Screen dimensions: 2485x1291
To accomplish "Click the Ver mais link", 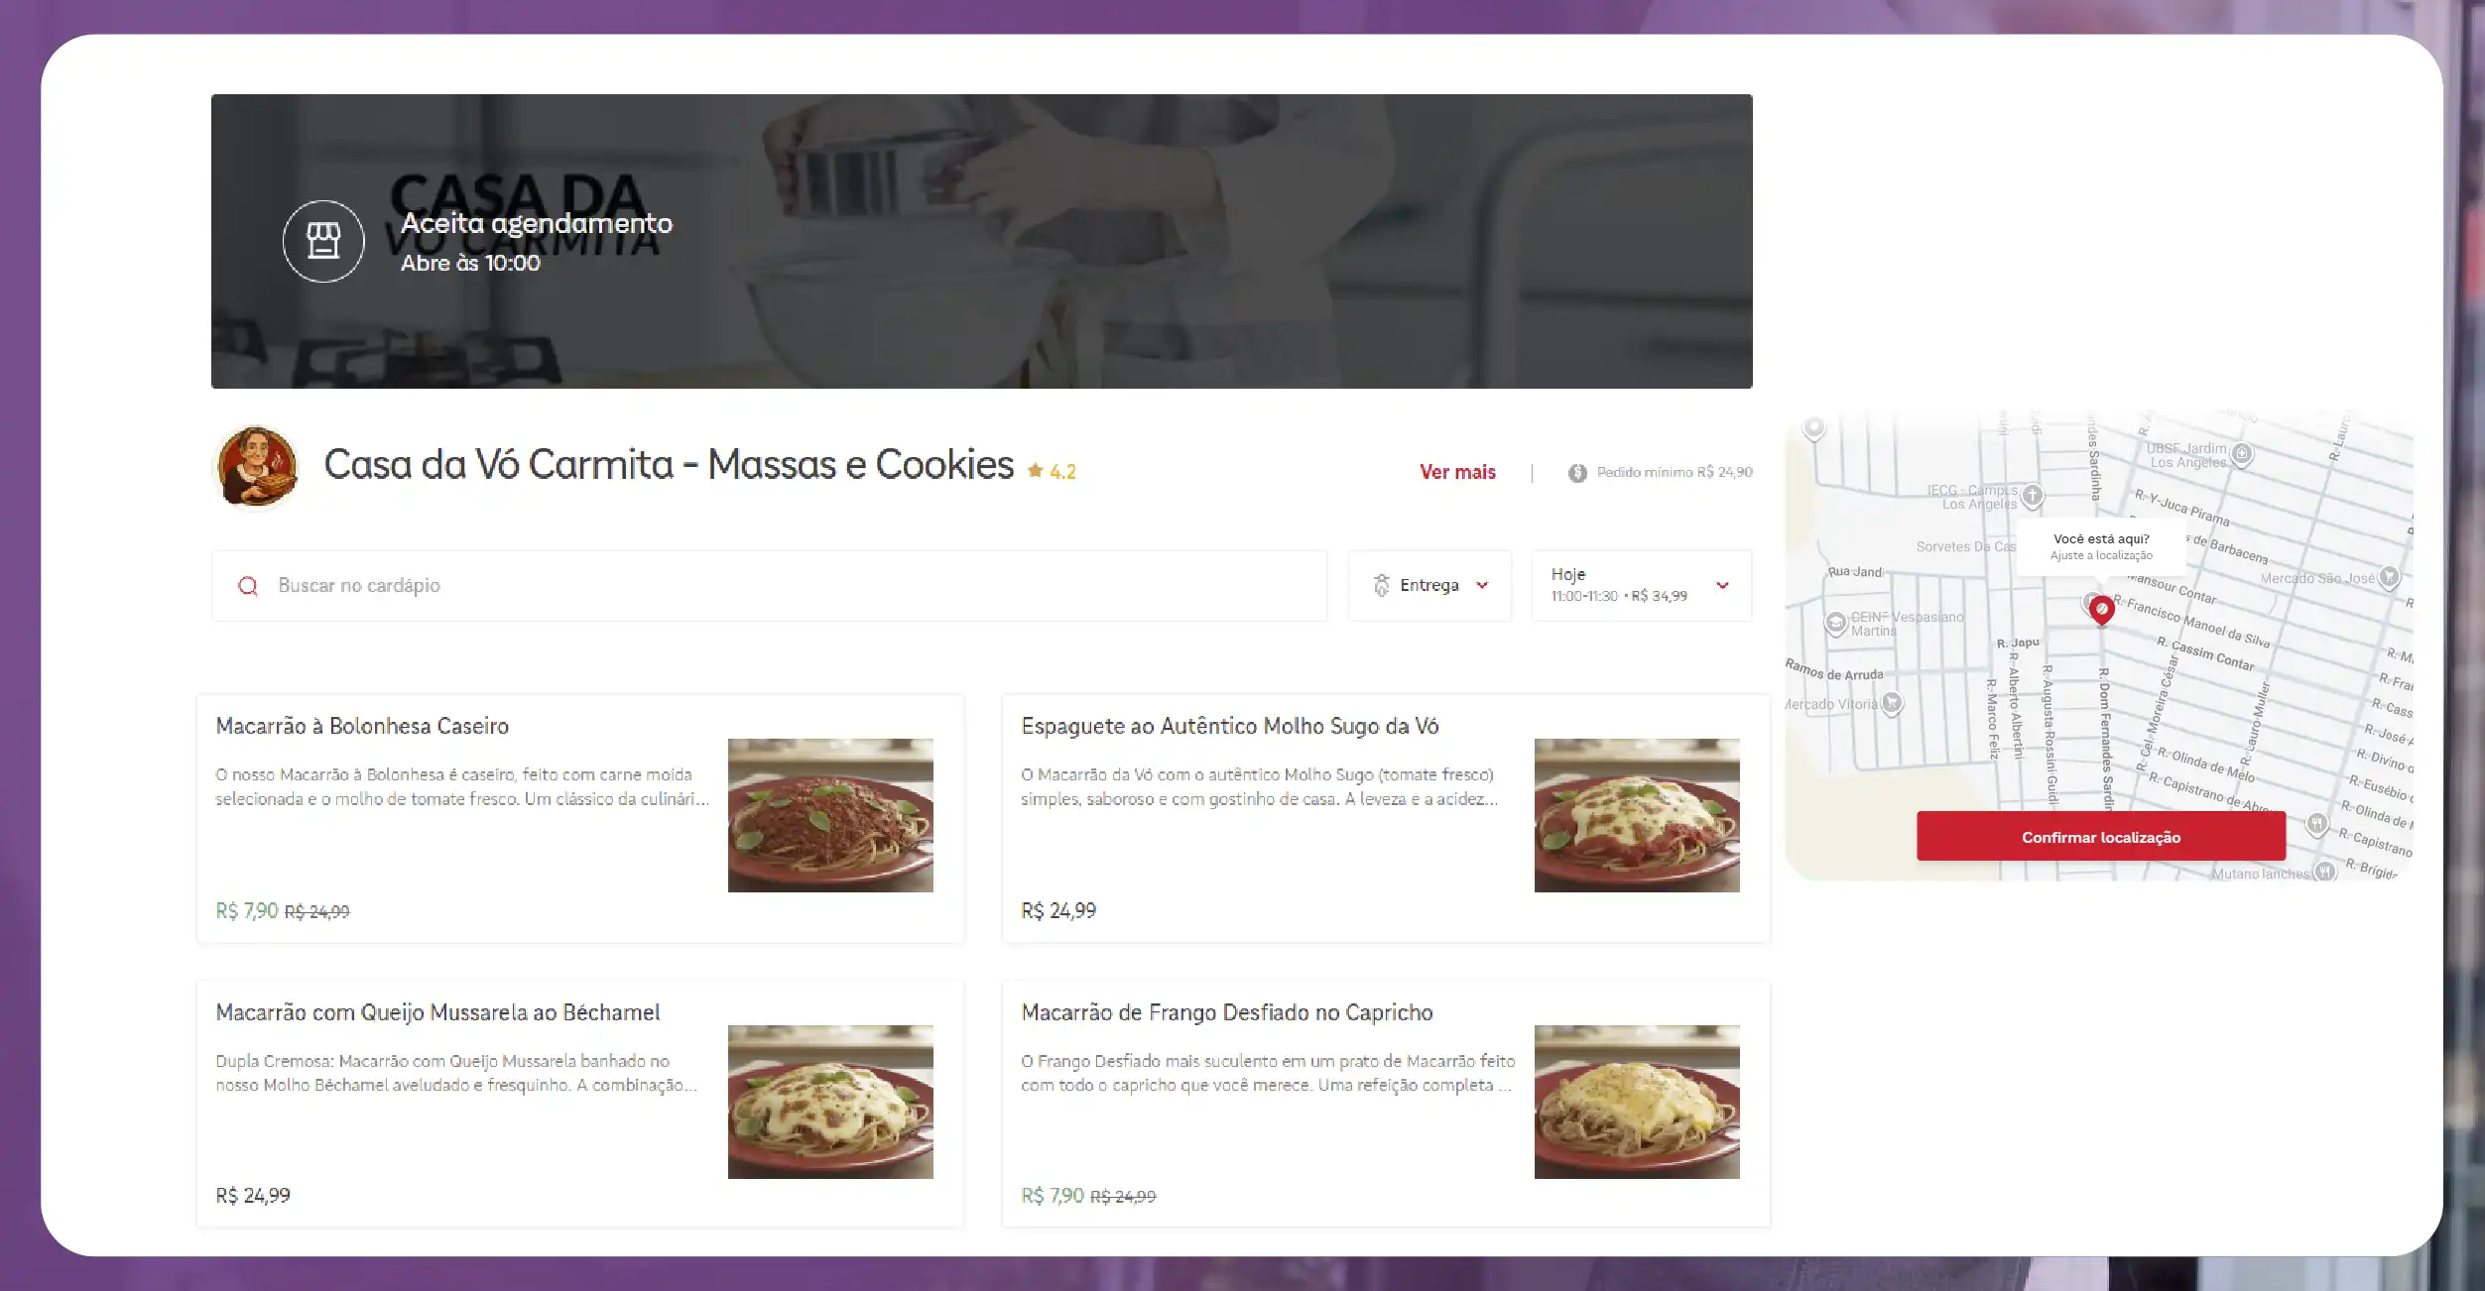I will point(1456,472).
